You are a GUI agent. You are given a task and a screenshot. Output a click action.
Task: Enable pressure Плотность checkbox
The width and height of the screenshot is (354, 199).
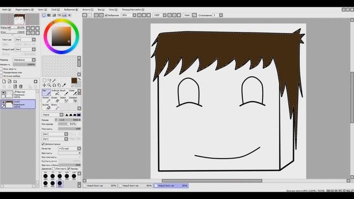(x=54, y=169)
